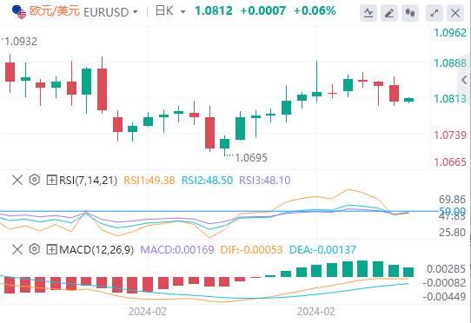
Task: Click the MACD(12,26,9) label
Action: tap(96, 249)
